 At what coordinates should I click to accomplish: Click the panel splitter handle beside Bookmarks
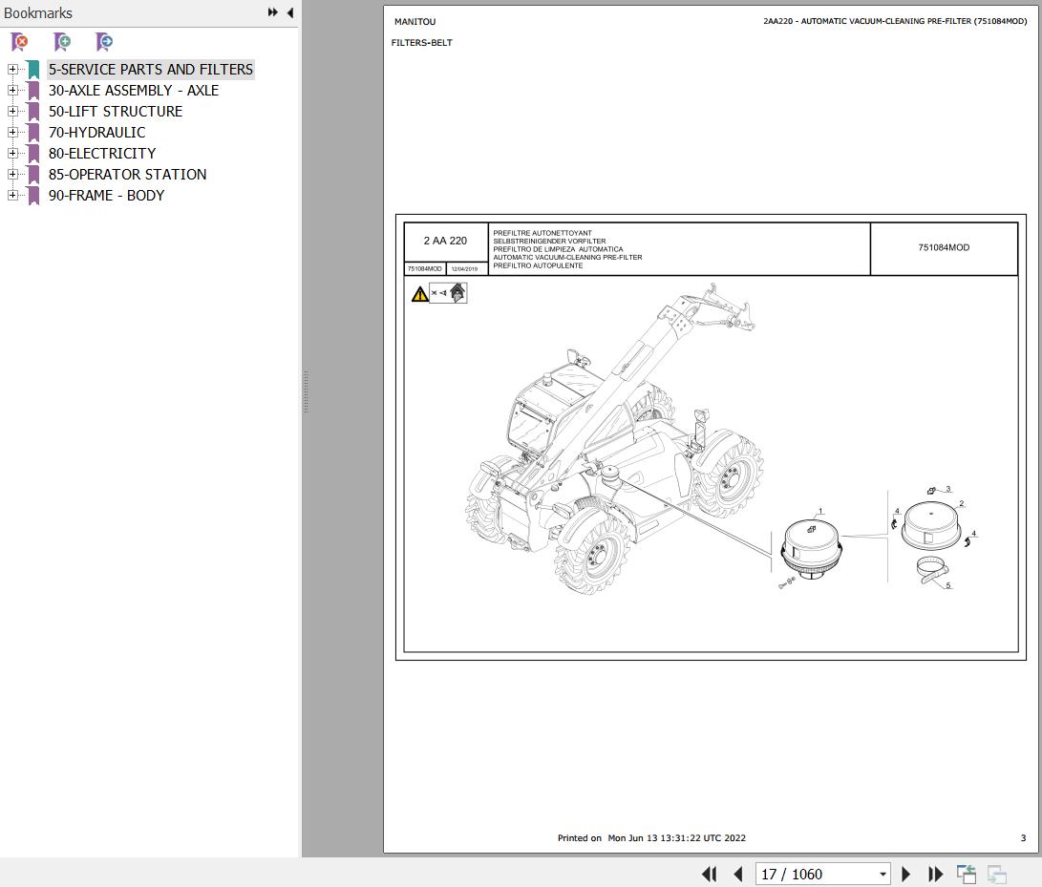(306, 391)
